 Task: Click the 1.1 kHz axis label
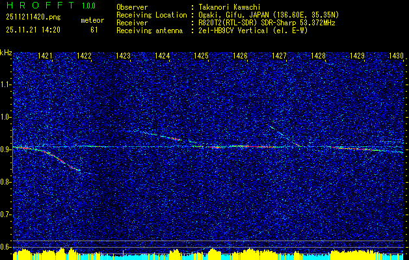(6, 84)
